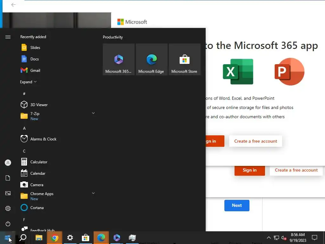Open Settings gear in Start sidebar
325x244 pixels.
point(8,208)
